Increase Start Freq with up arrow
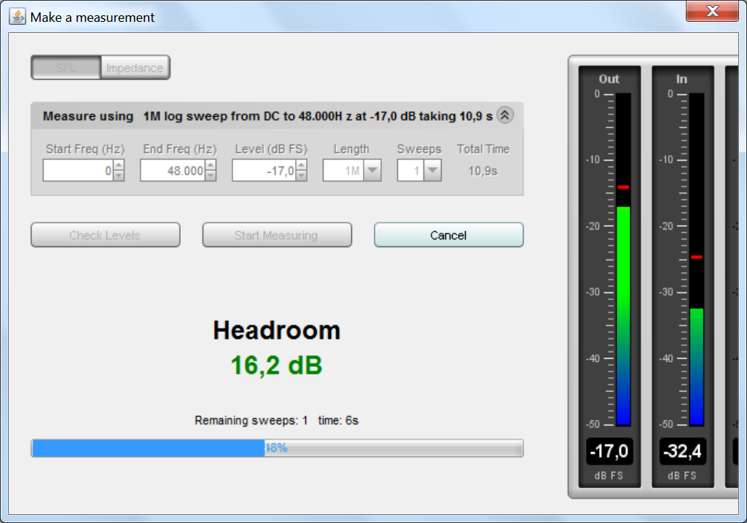 [x=119, y=166]
